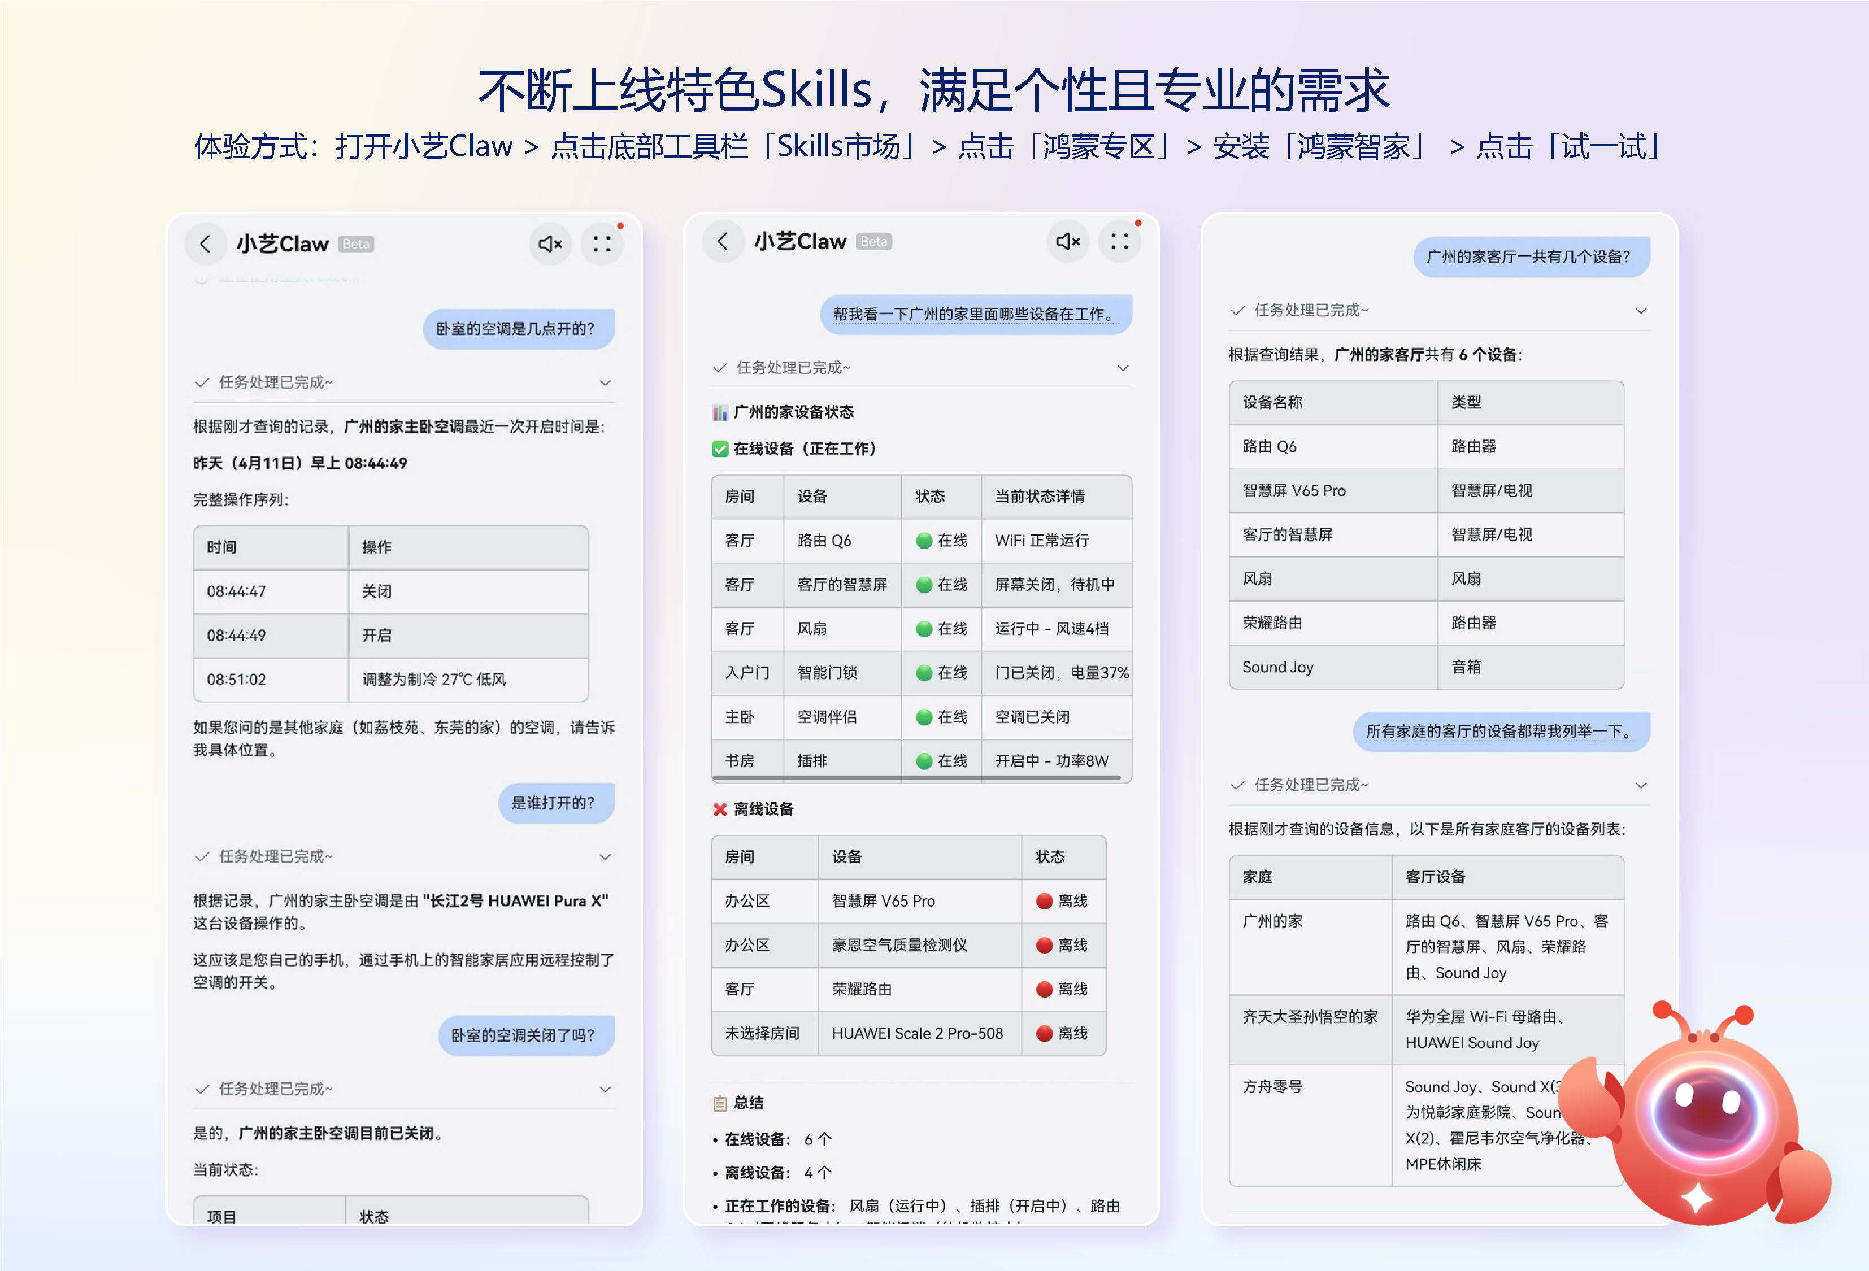Image resolution: width=1869 pixels, height=1271 pixels.
Task: Expand task status below 广州的家客厅一共有几个设备
Action: pos(1641,310)
